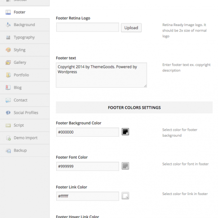This screenshot has height=218, width=218.
Task: Click the Styling palette icon
Action: [x=8, y=50]
